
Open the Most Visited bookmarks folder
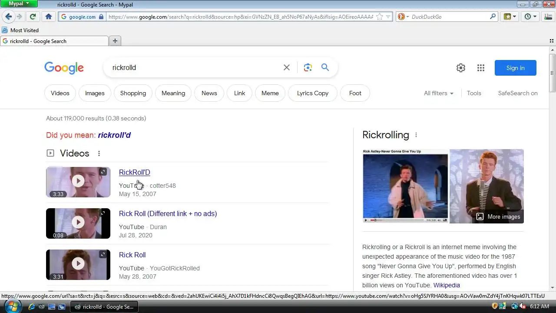[x=20, y=30]
